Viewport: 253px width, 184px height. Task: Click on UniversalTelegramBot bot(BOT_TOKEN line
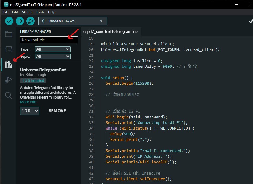point(160,50)
